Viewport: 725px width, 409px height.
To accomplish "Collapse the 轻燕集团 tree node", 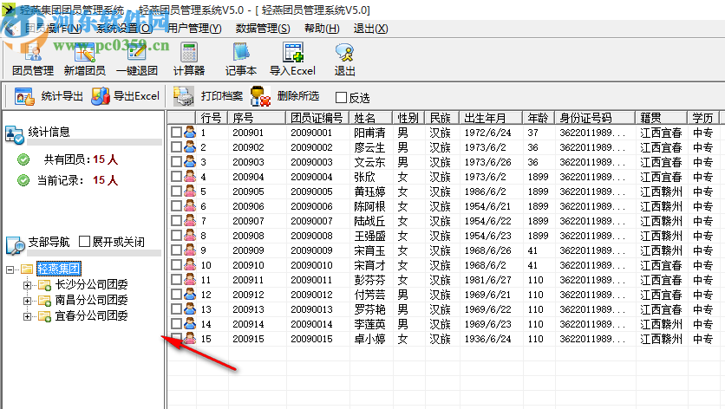I will (x=10, y=269).
